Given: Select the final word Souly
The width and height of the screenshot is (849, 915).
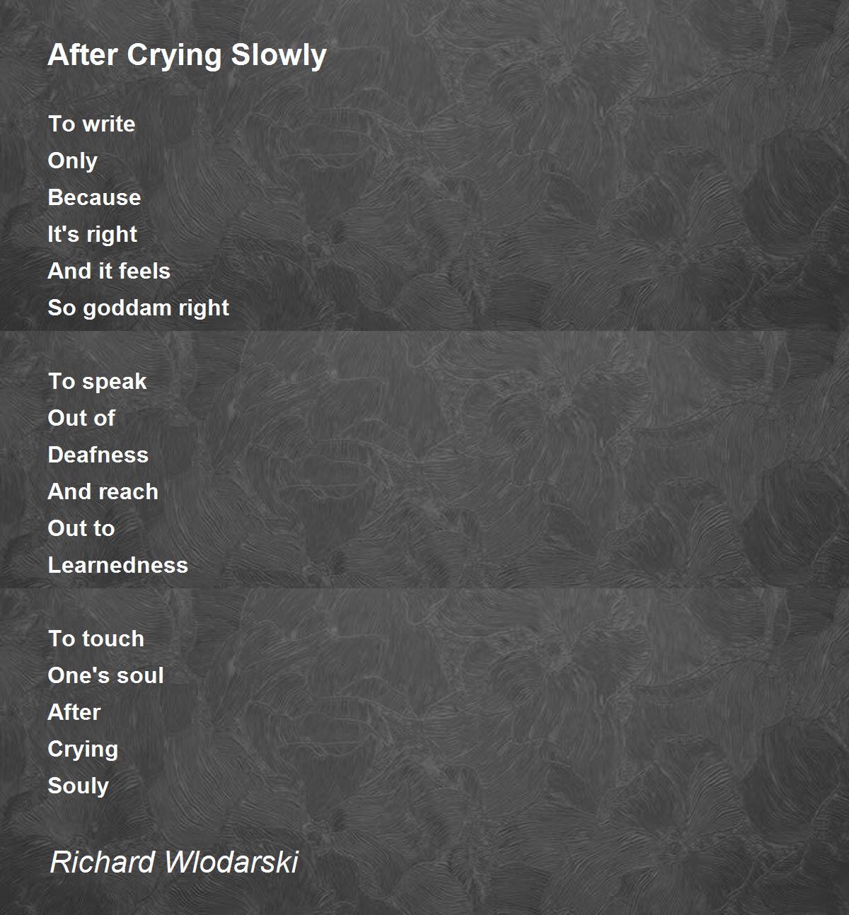Looking at the screenshot, I should click(78, 786).
